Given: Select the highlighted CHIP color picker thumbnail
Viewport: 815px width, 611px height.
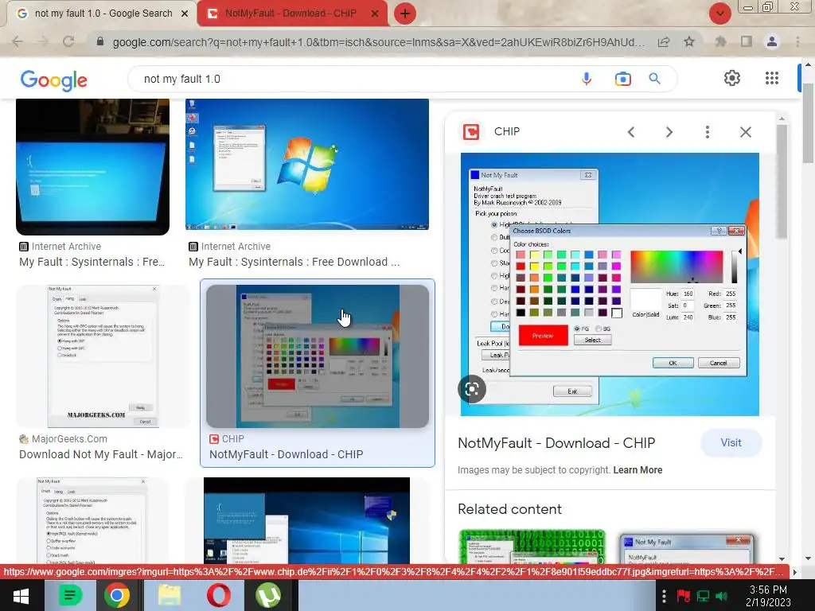Looking at the screenshot, I should pyautogui.click(x=318, y=356).
